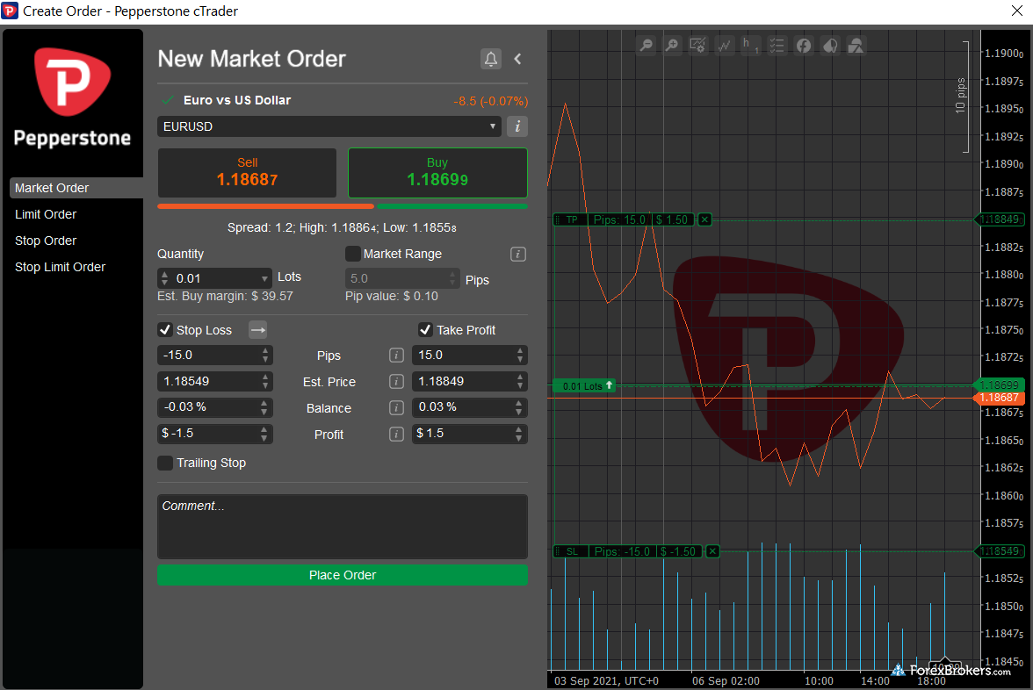This screenshot has width=1033, height=690.
Task: Collapse panel with back arrow
Action: pyautogui.click(x=518, y=60)
